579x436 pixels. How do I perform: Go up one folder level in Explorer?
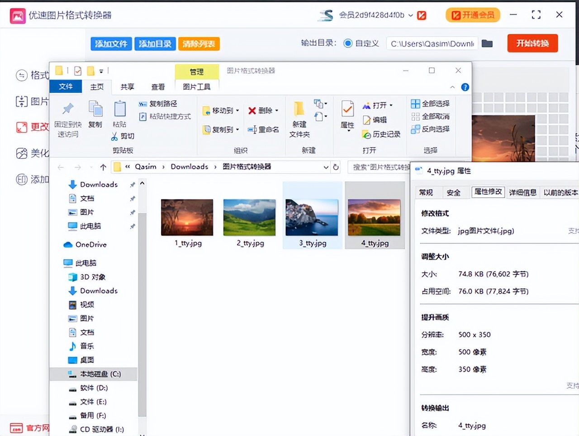(x=103, y=167)
